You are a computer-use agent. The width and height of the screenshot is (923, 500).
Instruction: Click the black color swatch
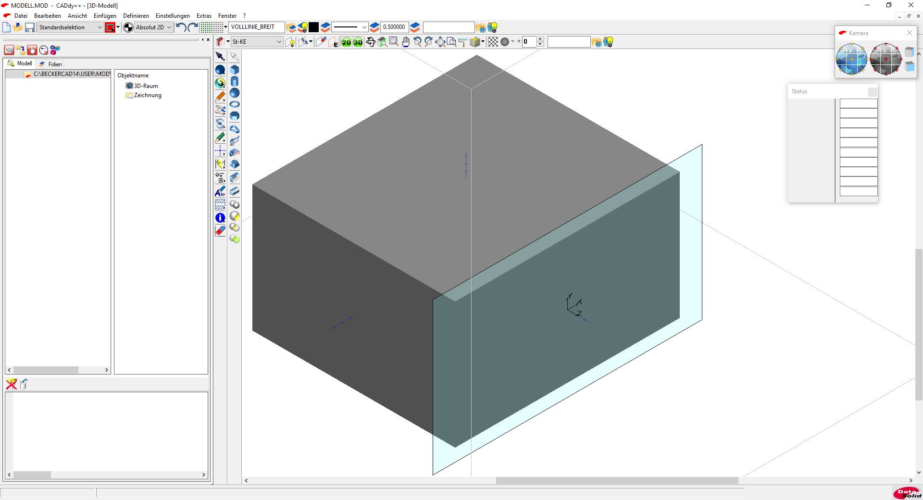pos(314,27)
